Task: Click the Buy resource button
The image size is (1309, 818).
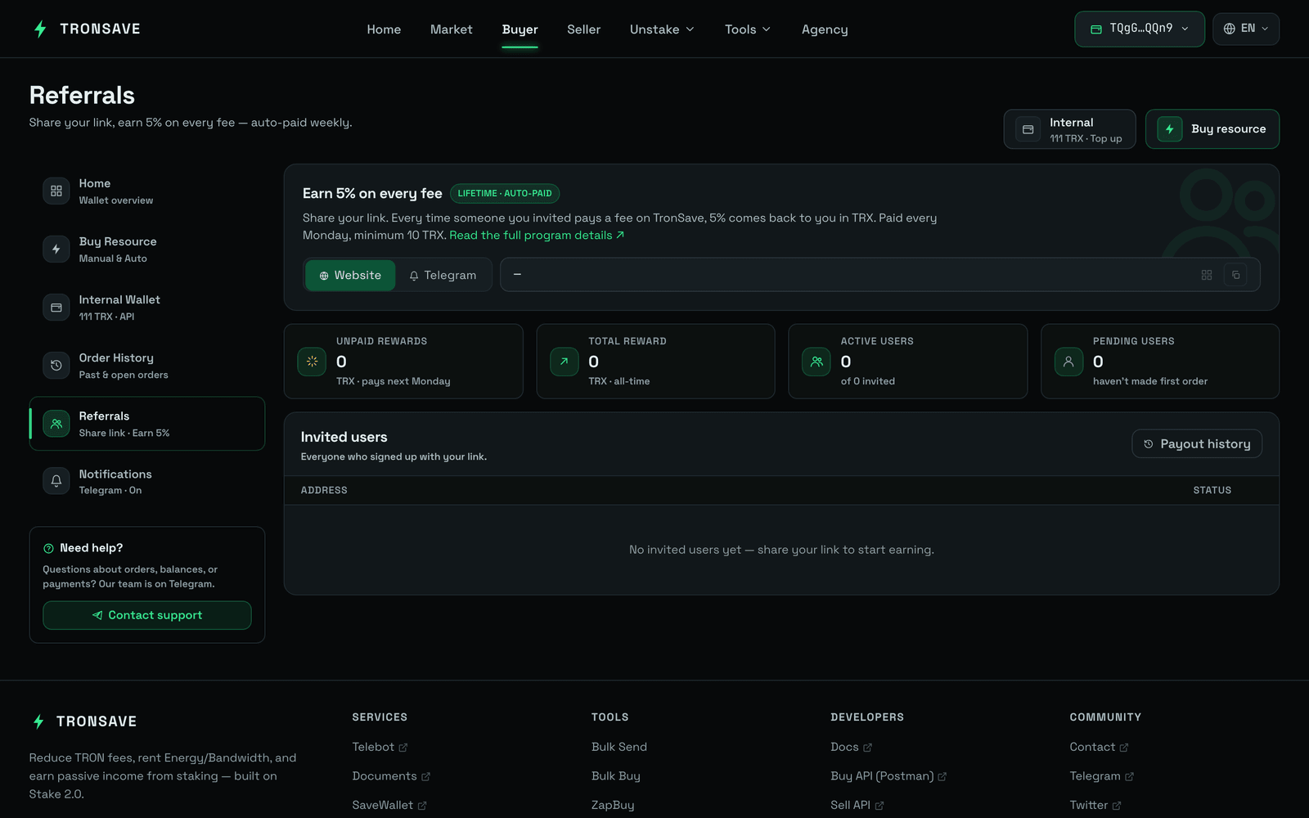Action: point(1212,129)
